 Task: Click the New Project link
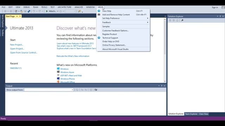17,45
